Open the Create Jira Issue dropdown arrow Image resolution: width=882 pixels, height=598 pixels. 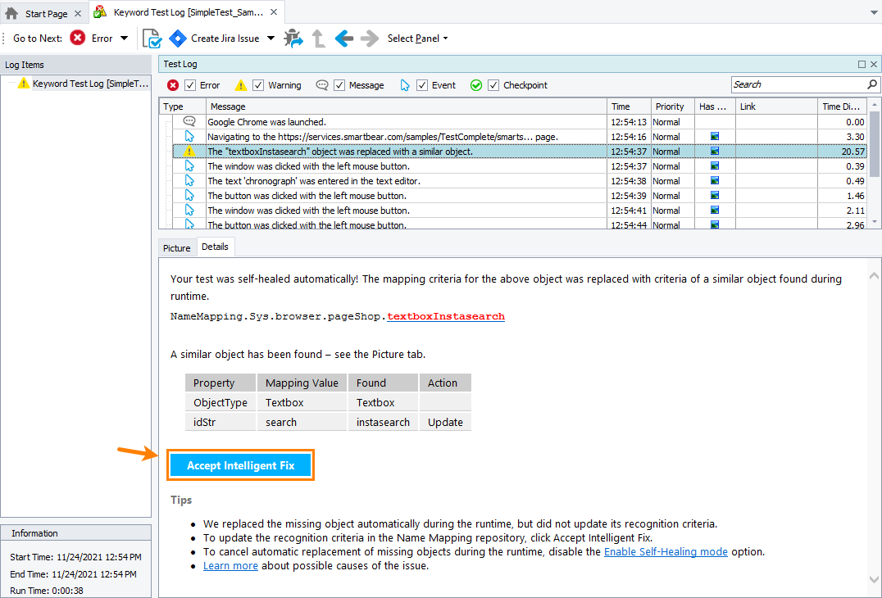271,39
